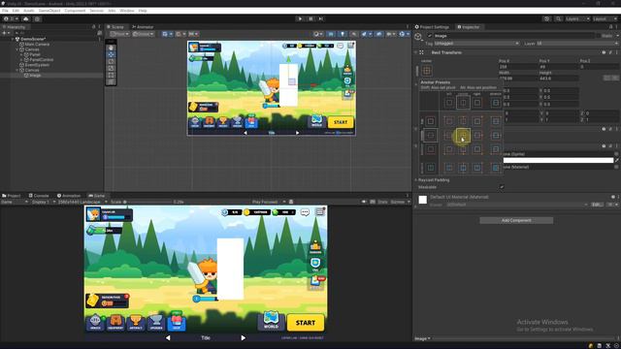The width and height of the screenshot is (621, 349).
Task: Toggle the Image object active checkbox
Action: click(x=430, y=36)
